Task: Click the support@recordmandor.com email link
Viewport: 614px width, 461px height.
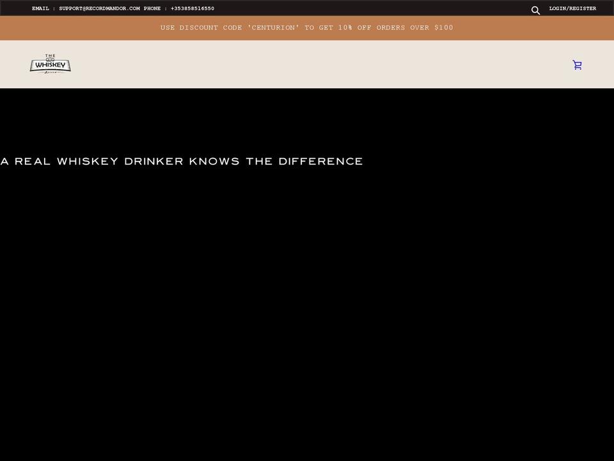Action: [99, 8]
